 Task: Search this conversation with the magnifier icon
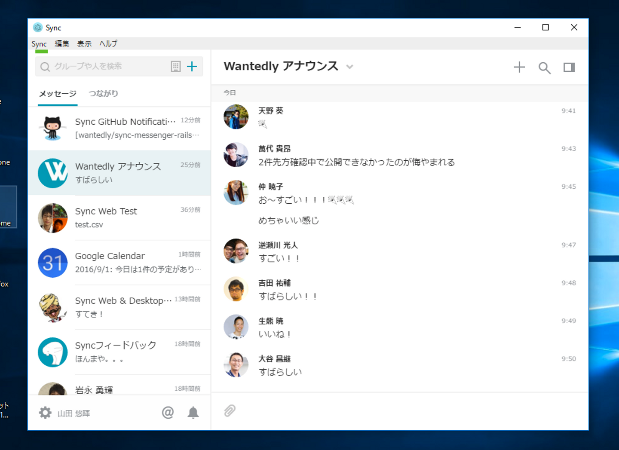pos(544,67)
